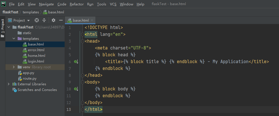Click overridden block gutter icon on line 6

tap(76, 62)
